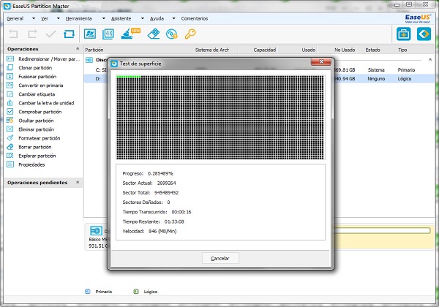Image resolution: width=439 pixels, height=307 pixels.
Task: Click Redimensionar / Mover partición icon
Action: click(10, 58)
